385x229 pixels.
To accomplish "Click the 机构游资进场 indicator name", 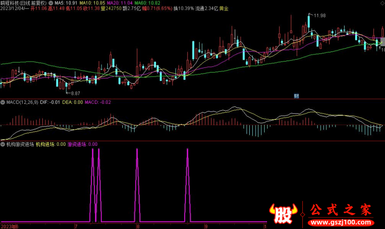I will (20, 144).
